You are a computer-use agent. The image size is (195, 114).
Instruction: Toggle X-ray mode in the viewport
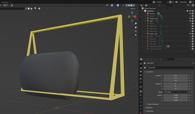pyautogui.click(x=123, y=5)
